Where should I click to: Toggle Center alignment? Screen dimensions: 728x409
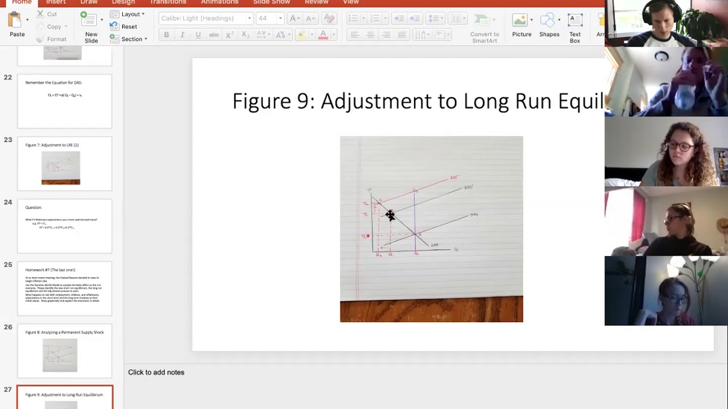[x=370, y=35]
